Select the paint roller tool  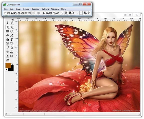(x=12, y=48)
